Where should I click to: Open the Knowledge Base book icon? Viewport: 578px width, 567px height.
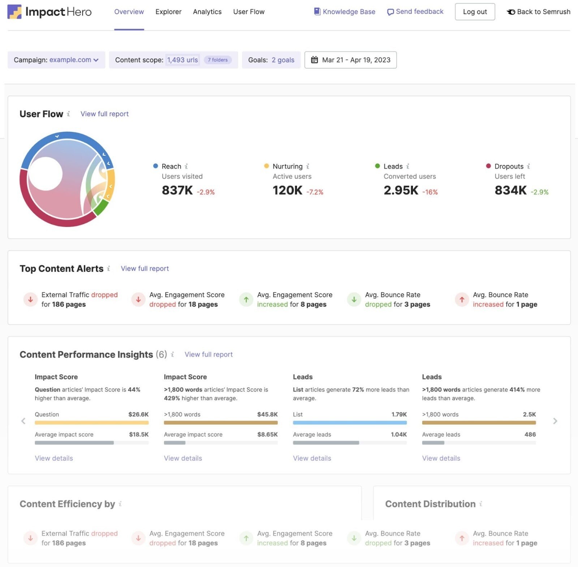click(x=317, y=12)
